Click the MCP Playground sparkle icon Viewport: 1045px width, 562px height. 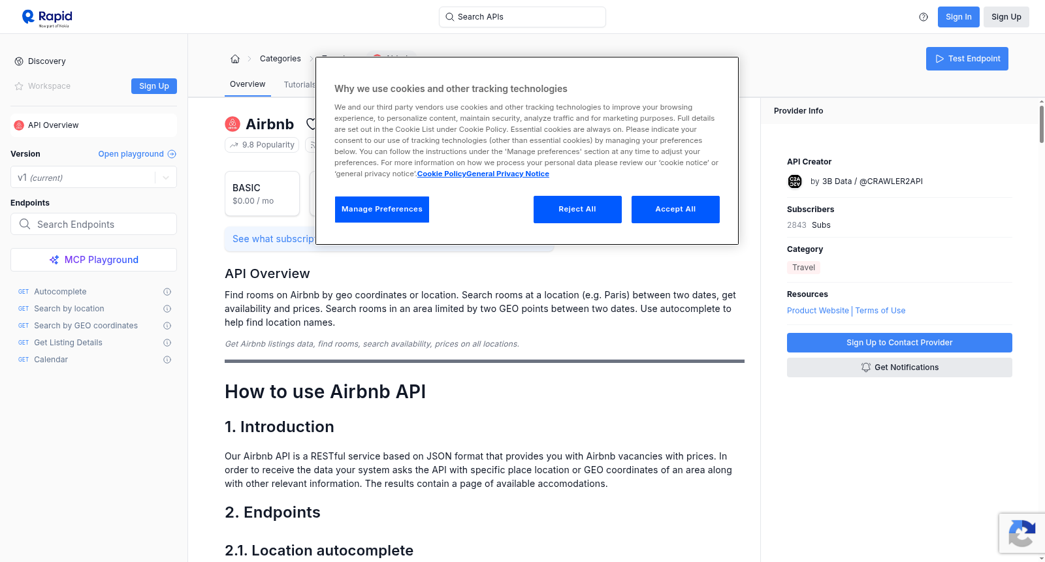(54, 260)
